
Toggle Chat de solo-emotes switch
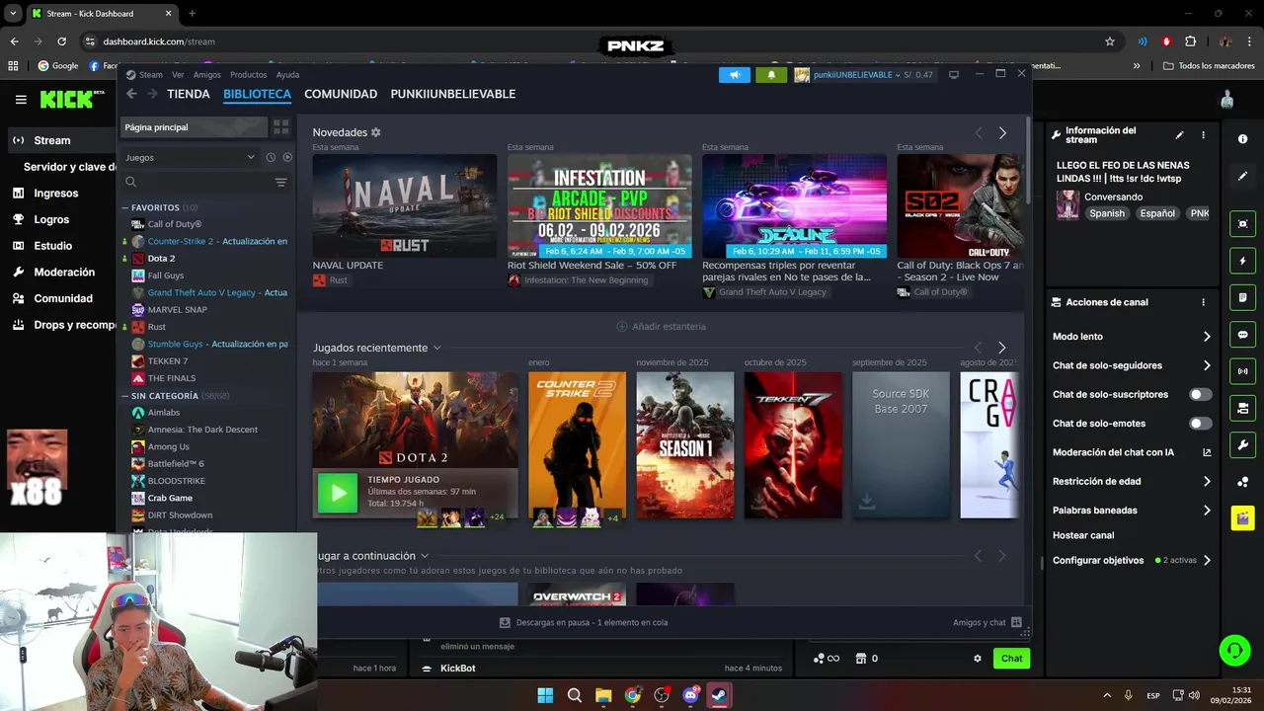tap(1200, 424)
